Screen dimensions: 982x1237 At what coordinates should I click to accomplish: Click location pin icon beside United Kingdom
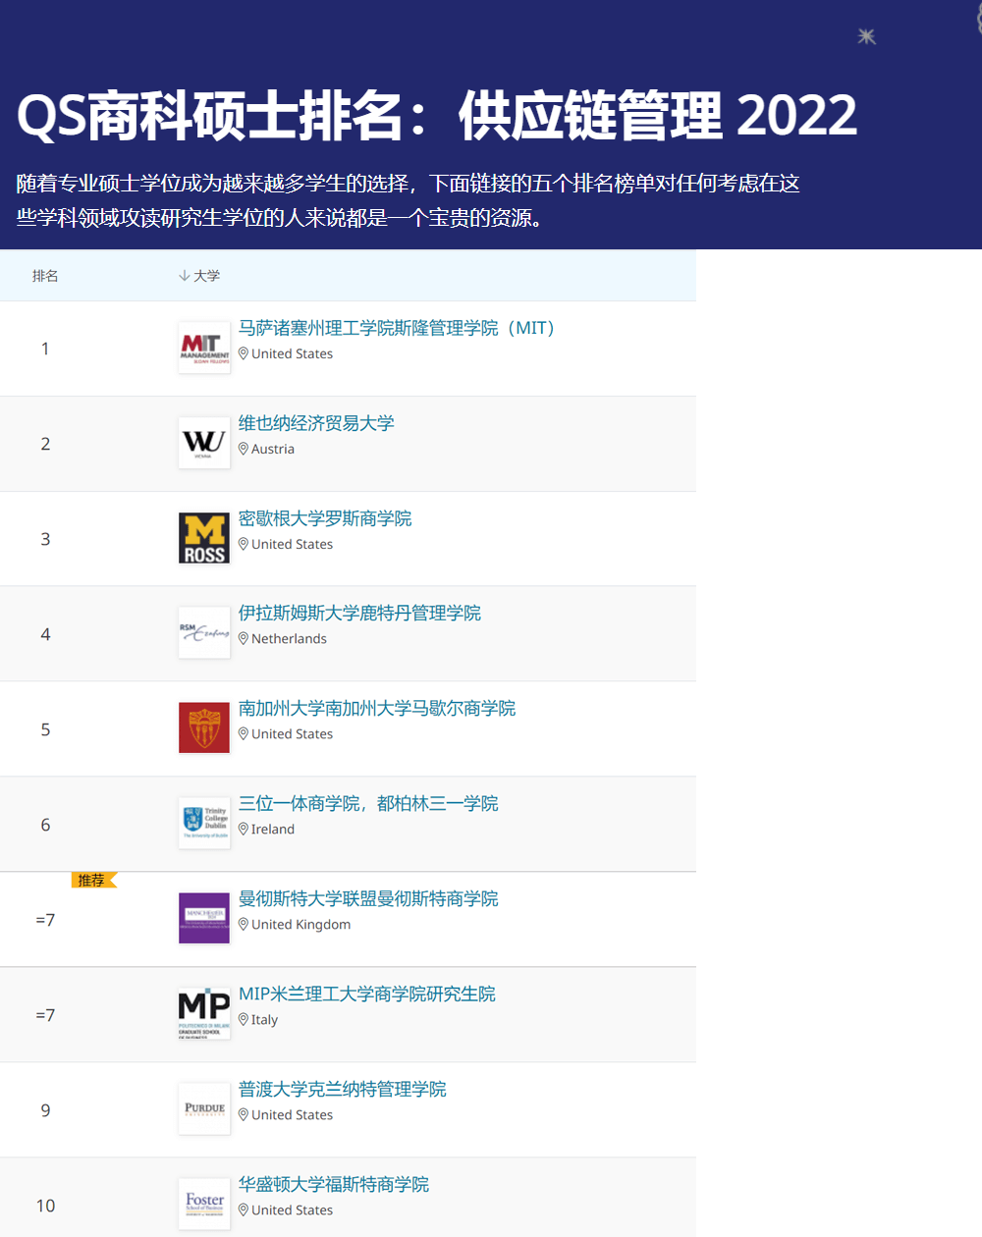[244, 924]
